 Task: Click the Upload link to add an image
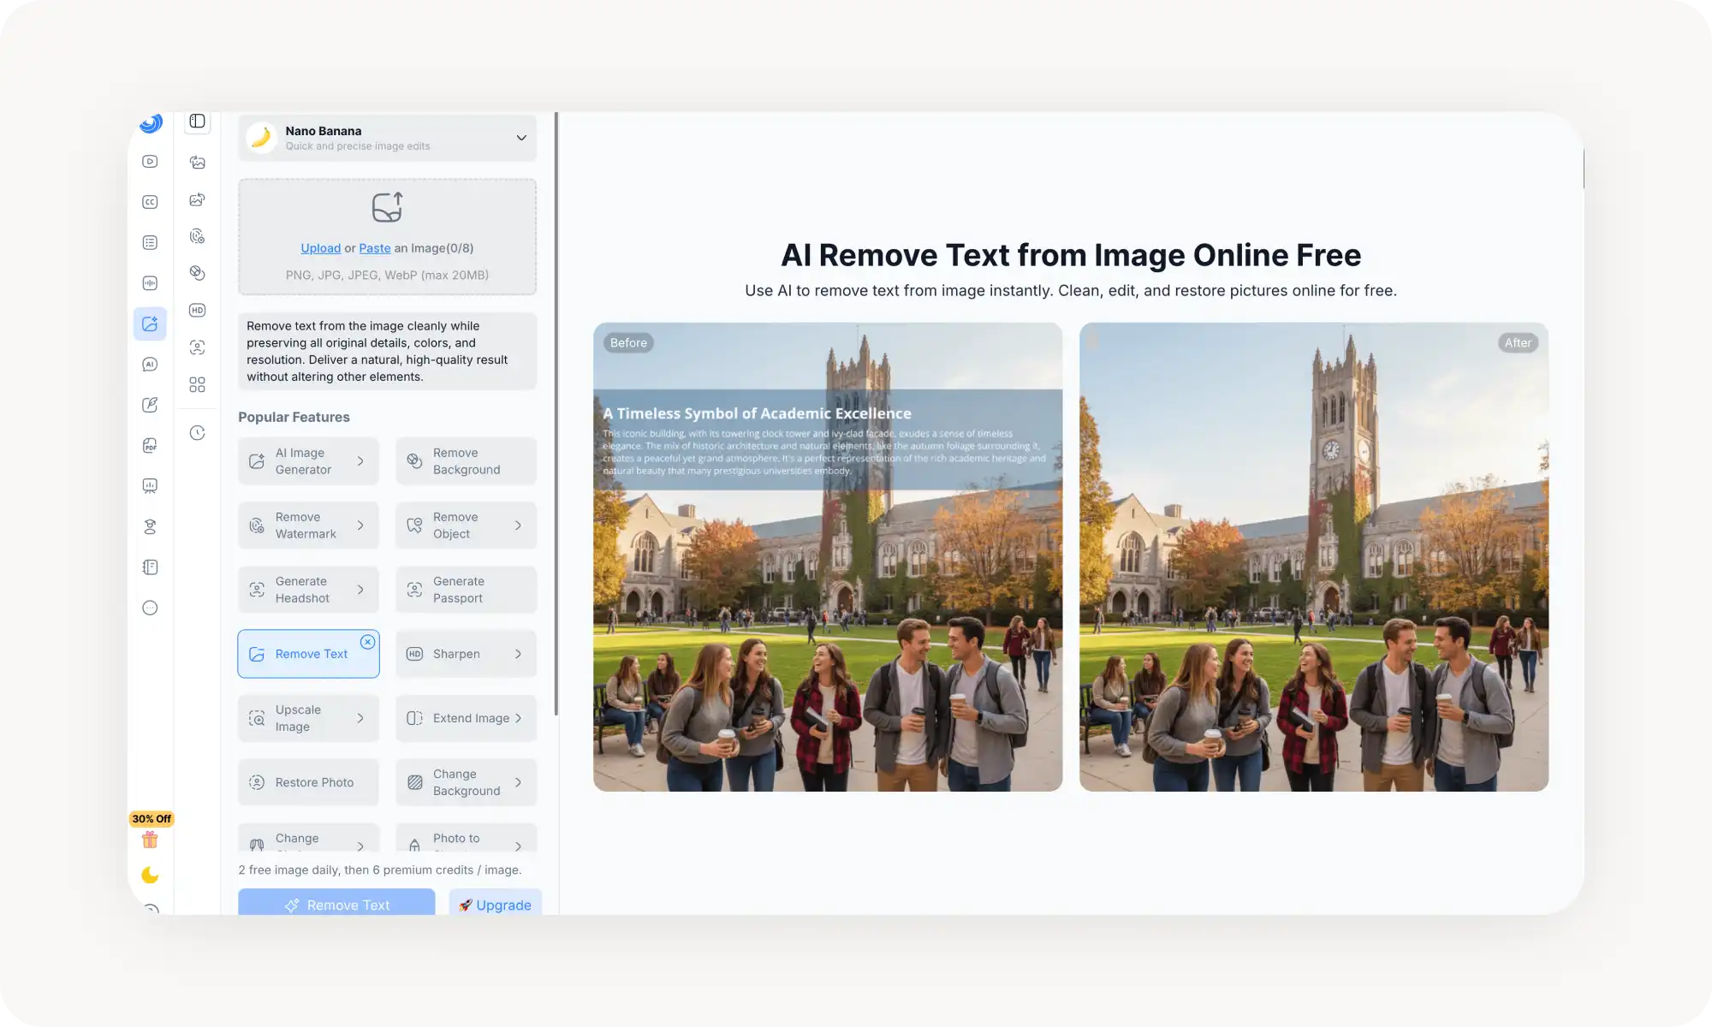point(320,247)
